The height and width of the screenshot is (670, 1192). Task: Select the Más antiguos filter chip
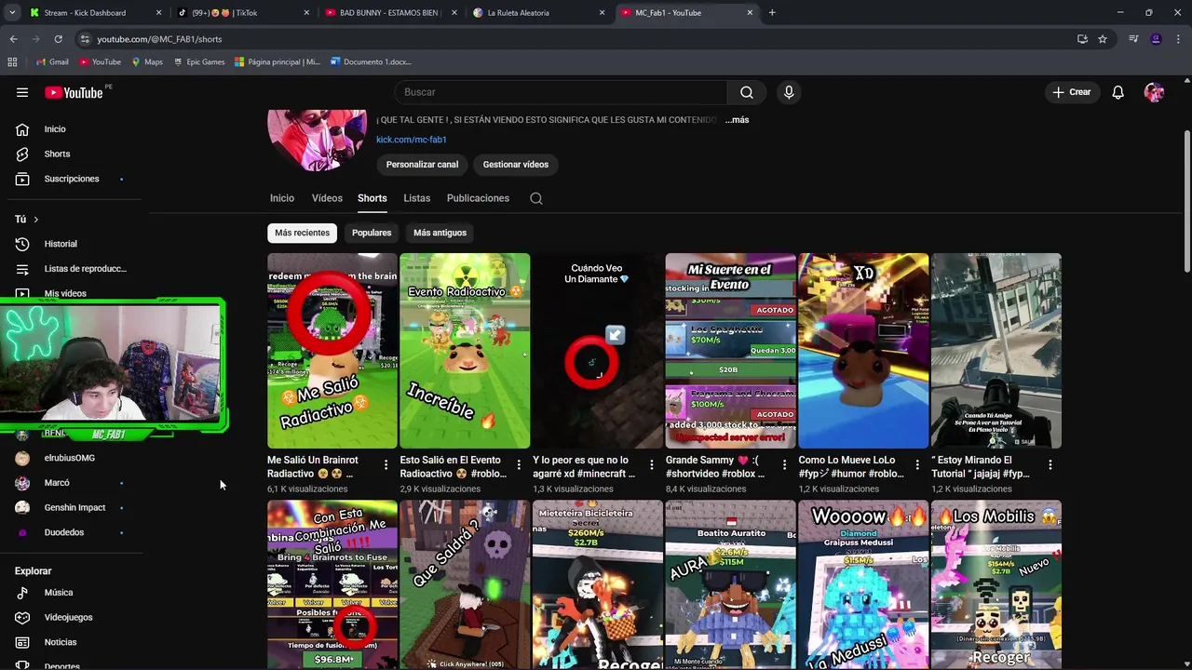tap(440, 233)
